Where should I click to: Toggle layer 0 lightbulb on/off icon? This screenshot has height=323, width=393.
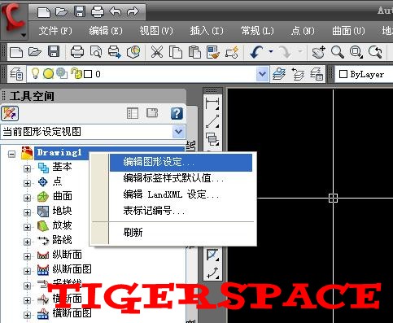pyautogui.click(x=35, y=73)
